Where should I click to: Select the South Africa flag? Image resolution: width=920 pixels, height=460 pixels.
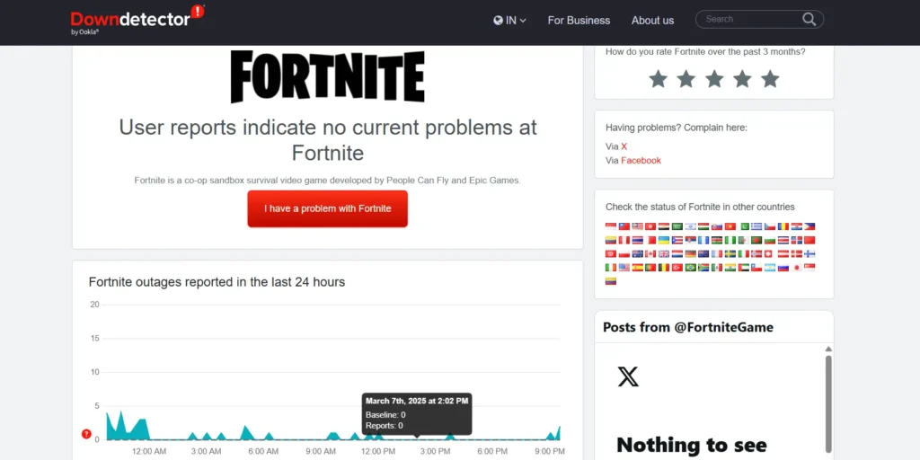tap(703, 268)
